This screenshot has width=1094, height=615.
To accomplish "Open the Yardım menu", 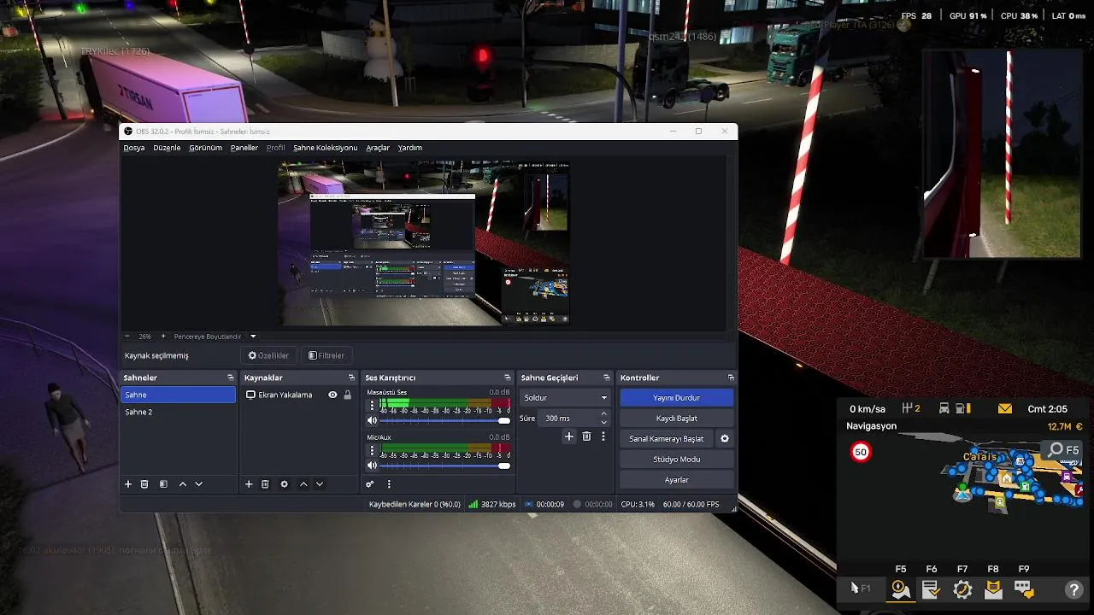I will (409, 148).
